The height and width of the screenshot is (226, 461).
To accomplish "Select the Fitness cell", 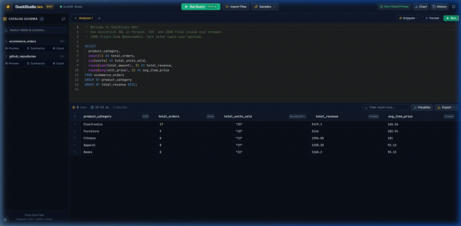I will pyautogui.click(x=90, y=138).
